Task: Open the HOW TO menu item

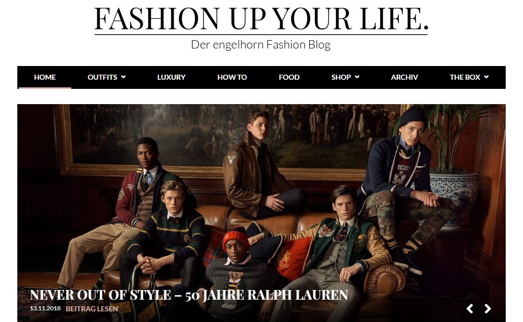Action: pos(232,77)
